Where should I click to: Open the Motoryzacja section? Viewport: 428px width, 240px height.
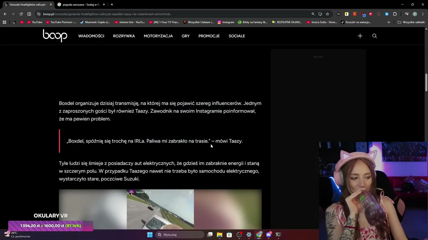[158, 36]
